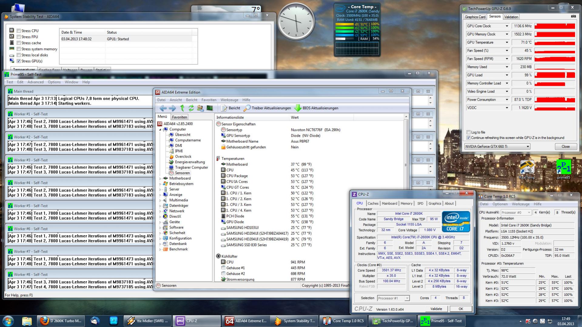Click the Validate button in CPU-Z
The height and width of the screenshot is (327, 582).
436,309
